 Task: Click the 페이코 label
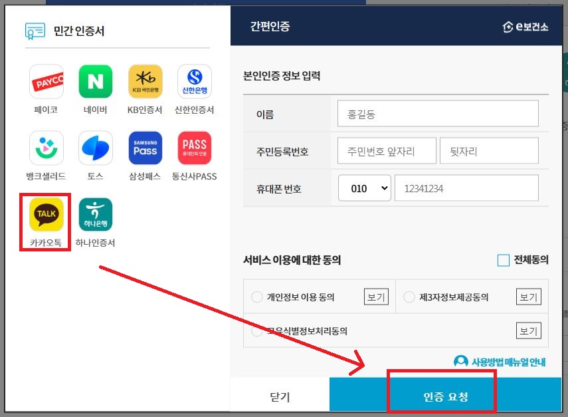[46, 110]
